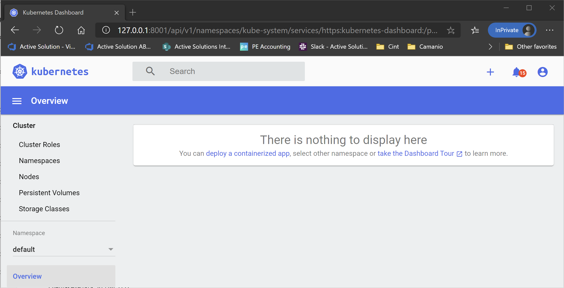Click the browser home icon
The width and height of the screenshot is (564, 288).
(x=81, y=30)
